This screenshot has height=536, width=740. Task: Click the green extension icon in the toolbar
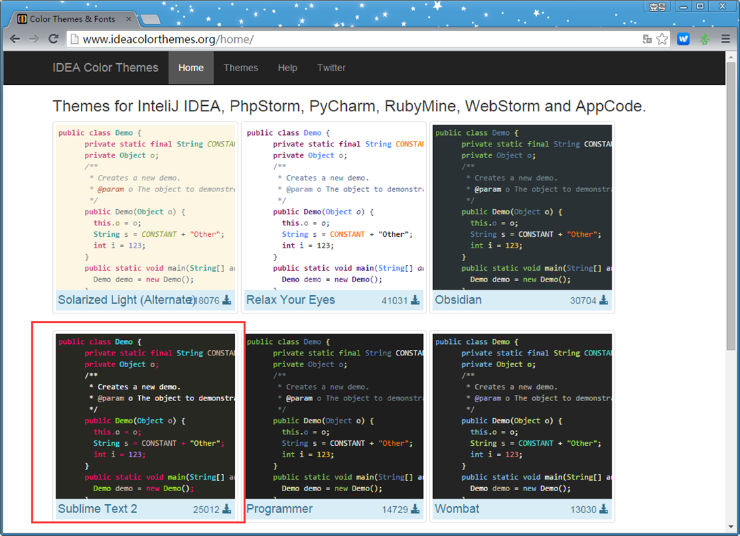tap(705, 39)
